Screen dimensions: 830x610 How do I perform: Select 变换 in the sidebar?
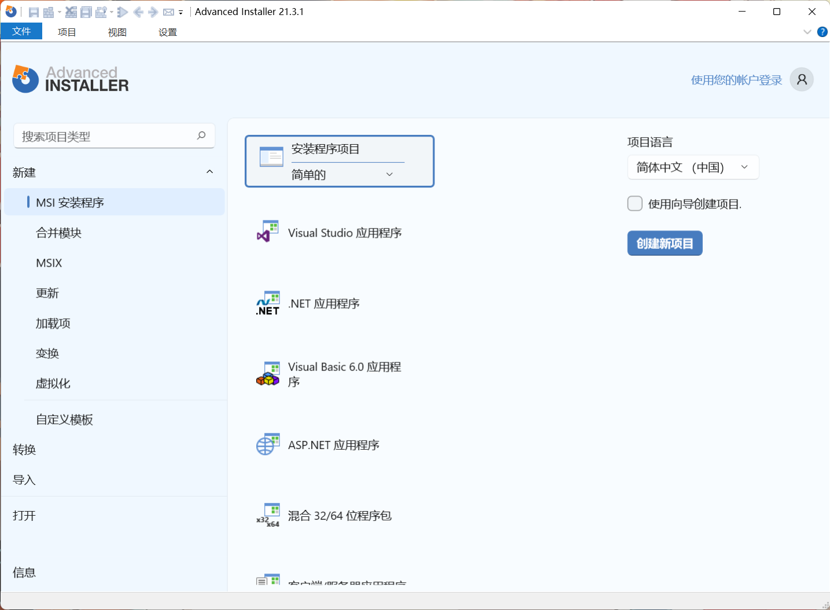point(47,353)
